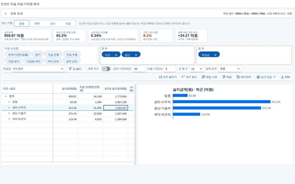
Task: Open the 지연 지급 비중 8.1% card
Action: point(157,36)
